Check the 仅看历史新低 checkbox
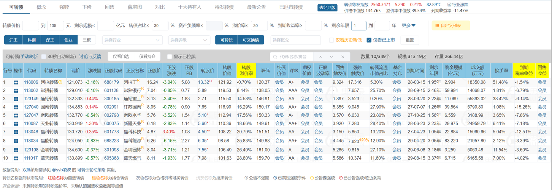 (x=332, y=40)
